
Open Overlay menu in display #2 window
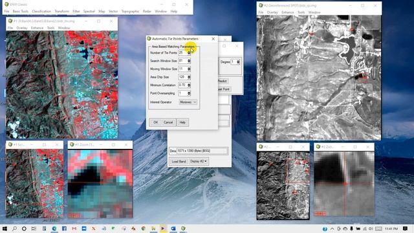click(x=272, y=12)
